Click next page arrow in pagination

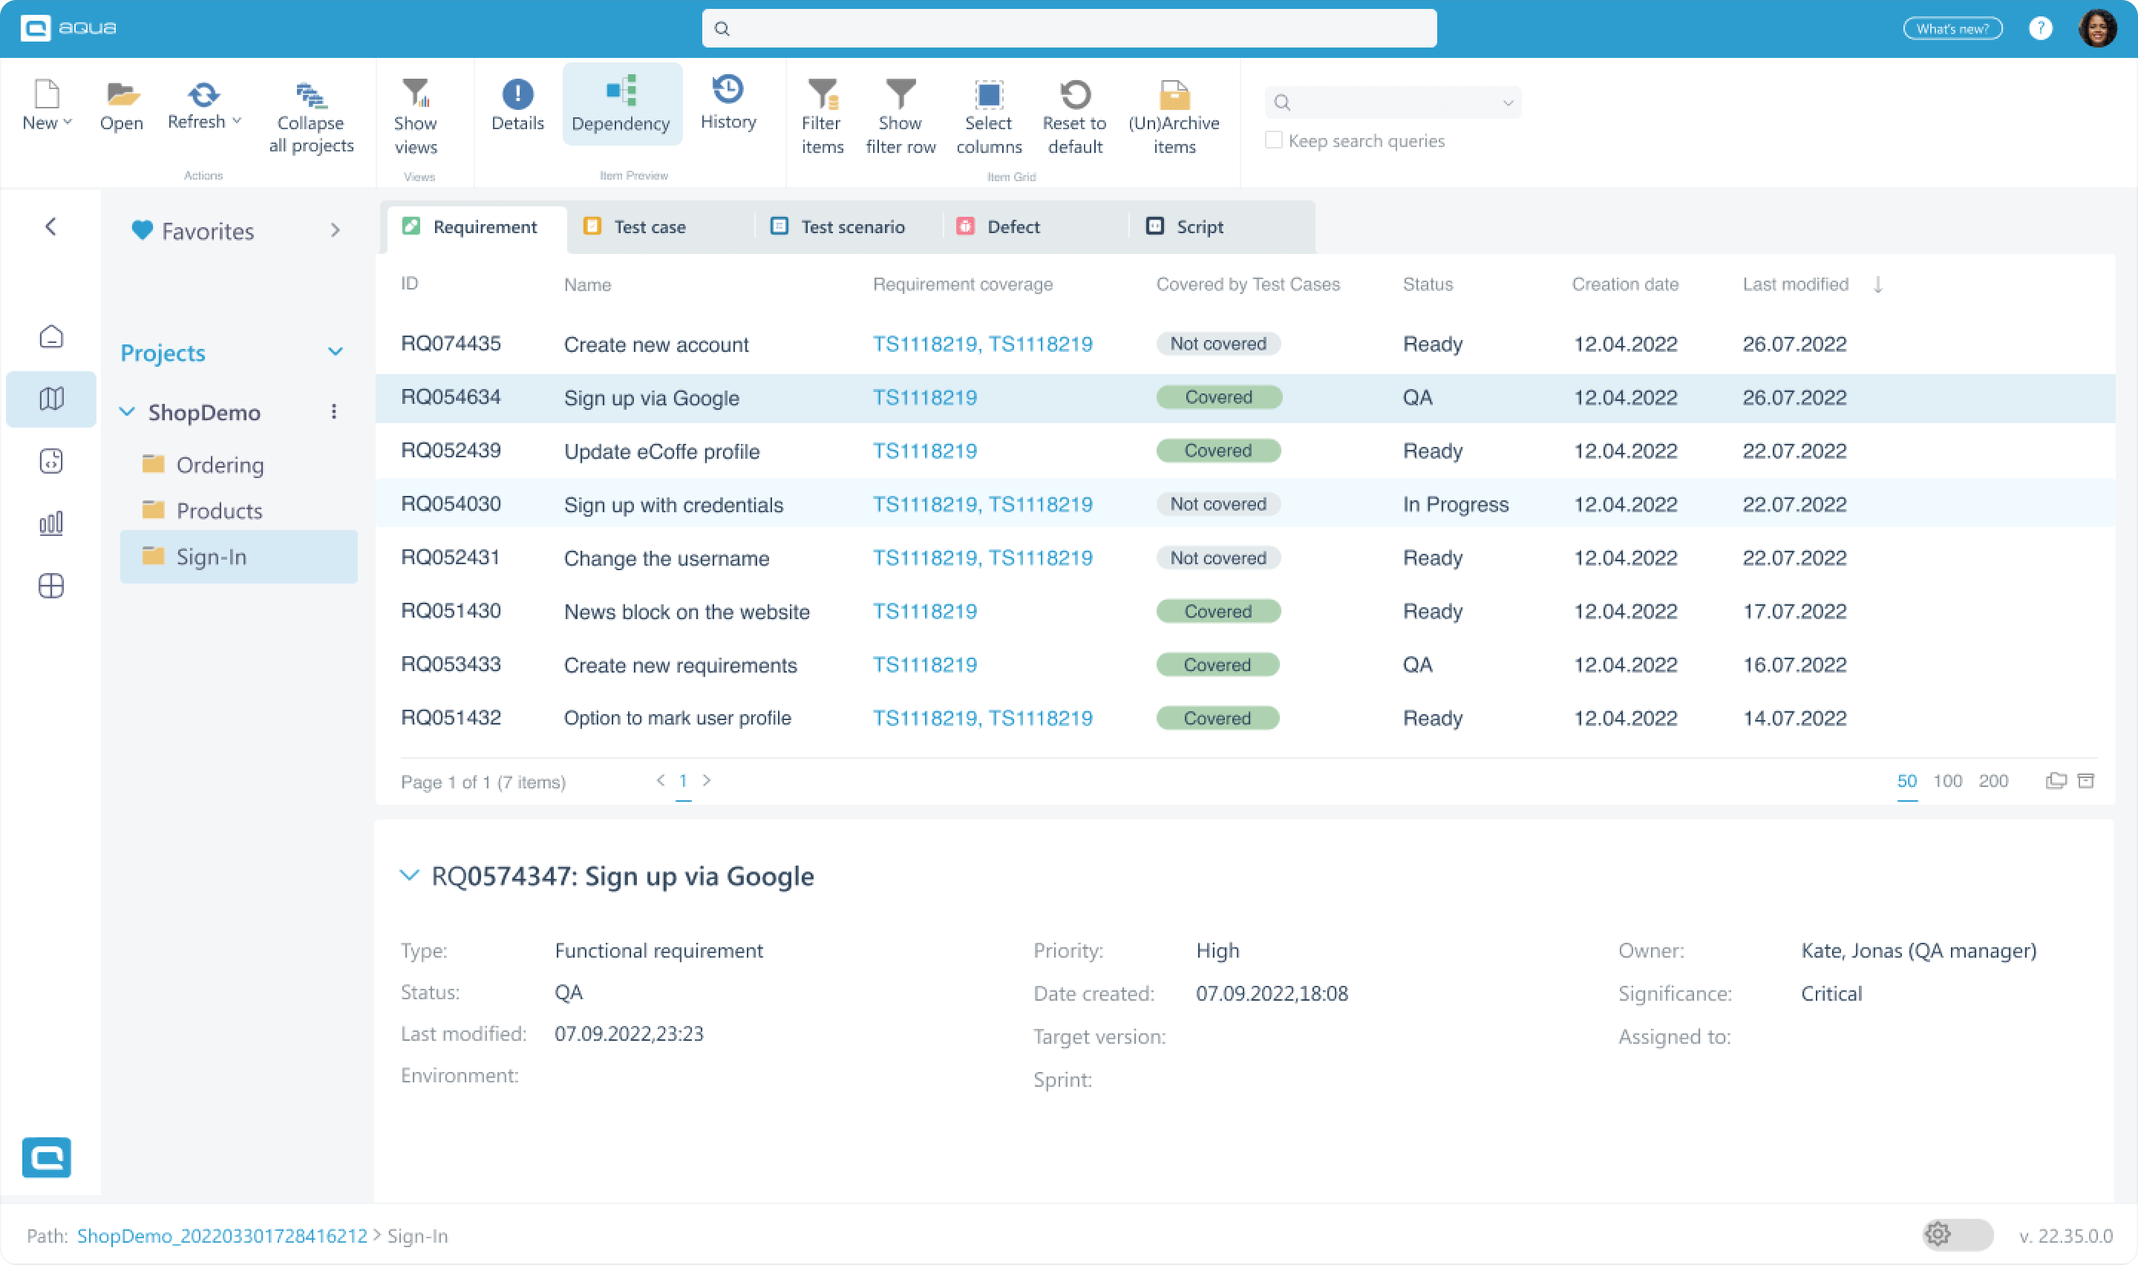(x=706, y=780)
